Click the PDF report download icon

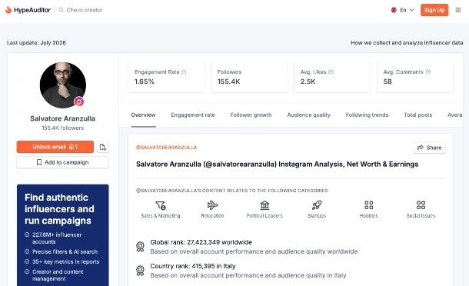pyautogui.click(x=103, y=147)
